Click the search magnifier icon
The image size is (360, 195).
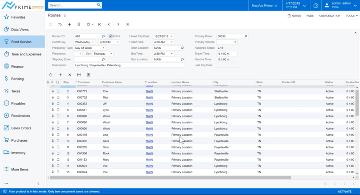coord(99,5)
